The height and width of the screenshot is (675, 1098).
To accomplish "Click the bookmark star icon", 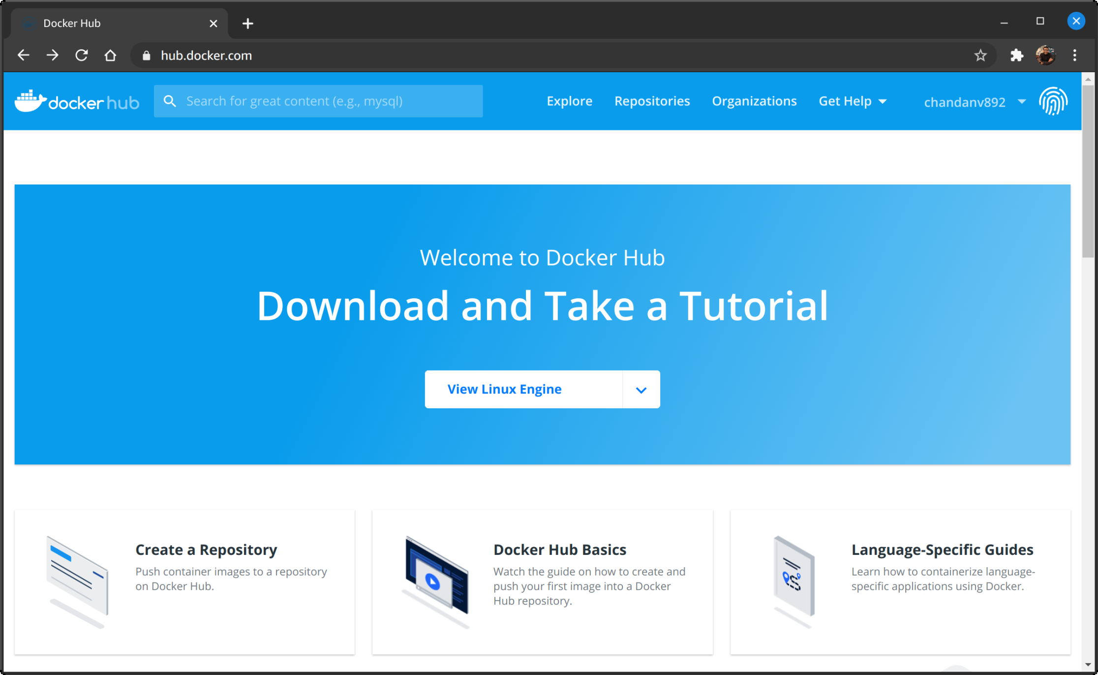I will click(x=981, y=55).
